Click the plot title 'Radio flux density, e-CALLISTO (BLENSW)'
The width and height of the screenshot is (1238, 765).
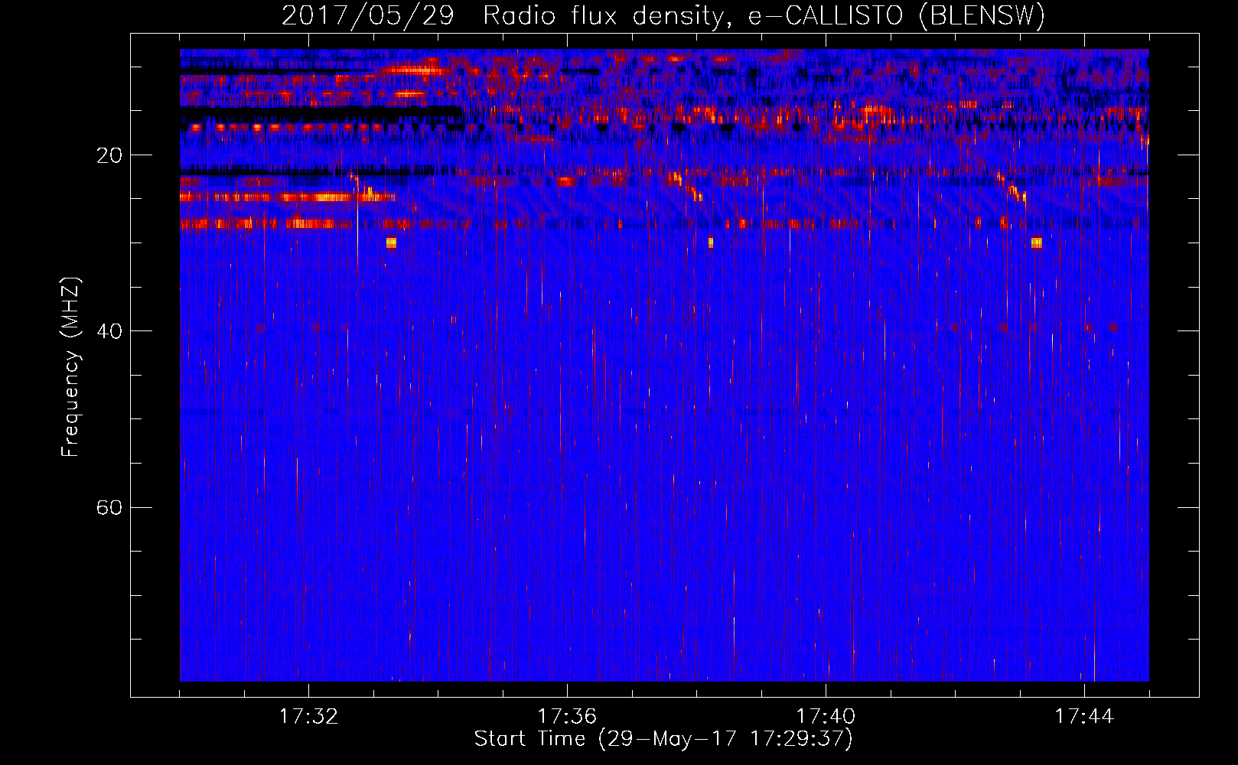[764, 16]
